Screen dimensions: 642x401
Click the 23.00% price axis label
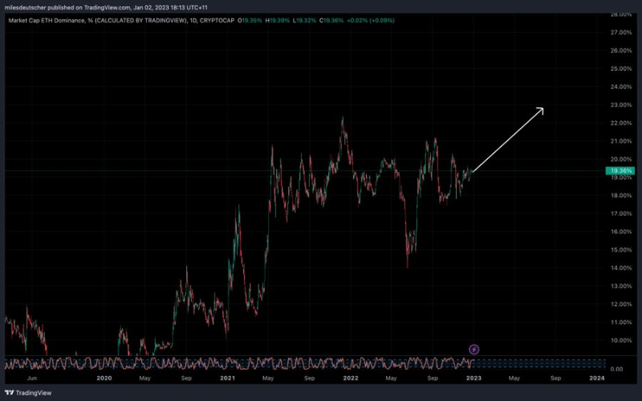[x=622, y=105]
